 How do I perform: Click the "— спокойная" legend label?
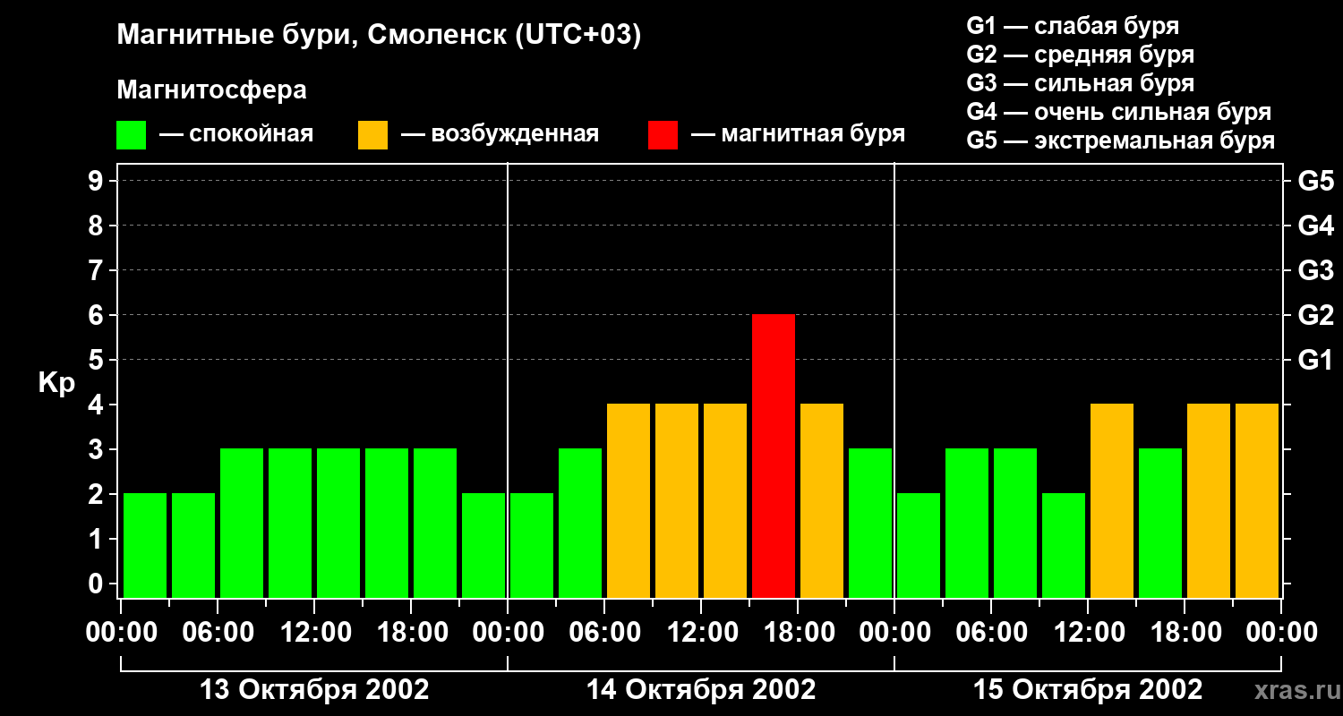tap(236, 135)
